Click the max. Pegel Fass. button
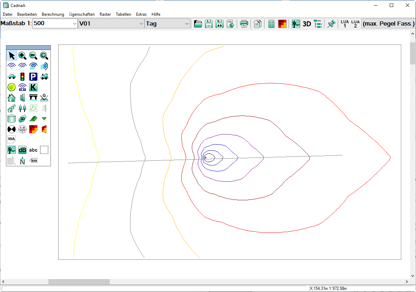 pyautogui.click(x=388, y=24)
